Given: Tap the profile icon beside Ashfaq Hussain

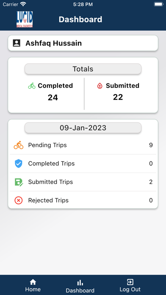Looking at the screenshot, I should tap(17, 43).
